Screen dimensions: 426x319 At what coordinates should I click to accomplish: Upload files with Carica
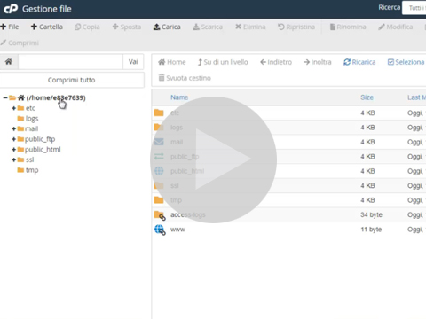(x=167, y=27)
